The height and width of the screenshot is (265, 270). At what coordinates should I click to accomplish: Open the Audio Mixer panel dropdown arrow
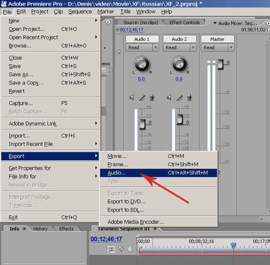215,23
